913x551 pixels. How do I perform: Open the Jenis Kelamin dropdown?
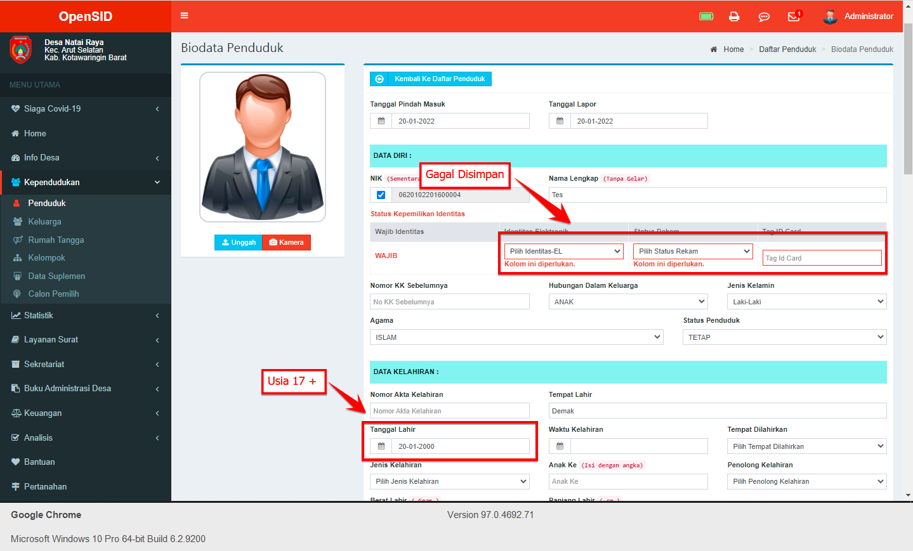(x=807, y=302)
